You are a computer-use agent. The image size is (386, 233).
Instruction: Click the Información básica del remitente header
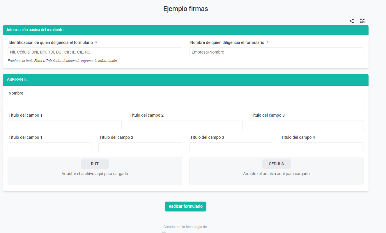(35, 30)
